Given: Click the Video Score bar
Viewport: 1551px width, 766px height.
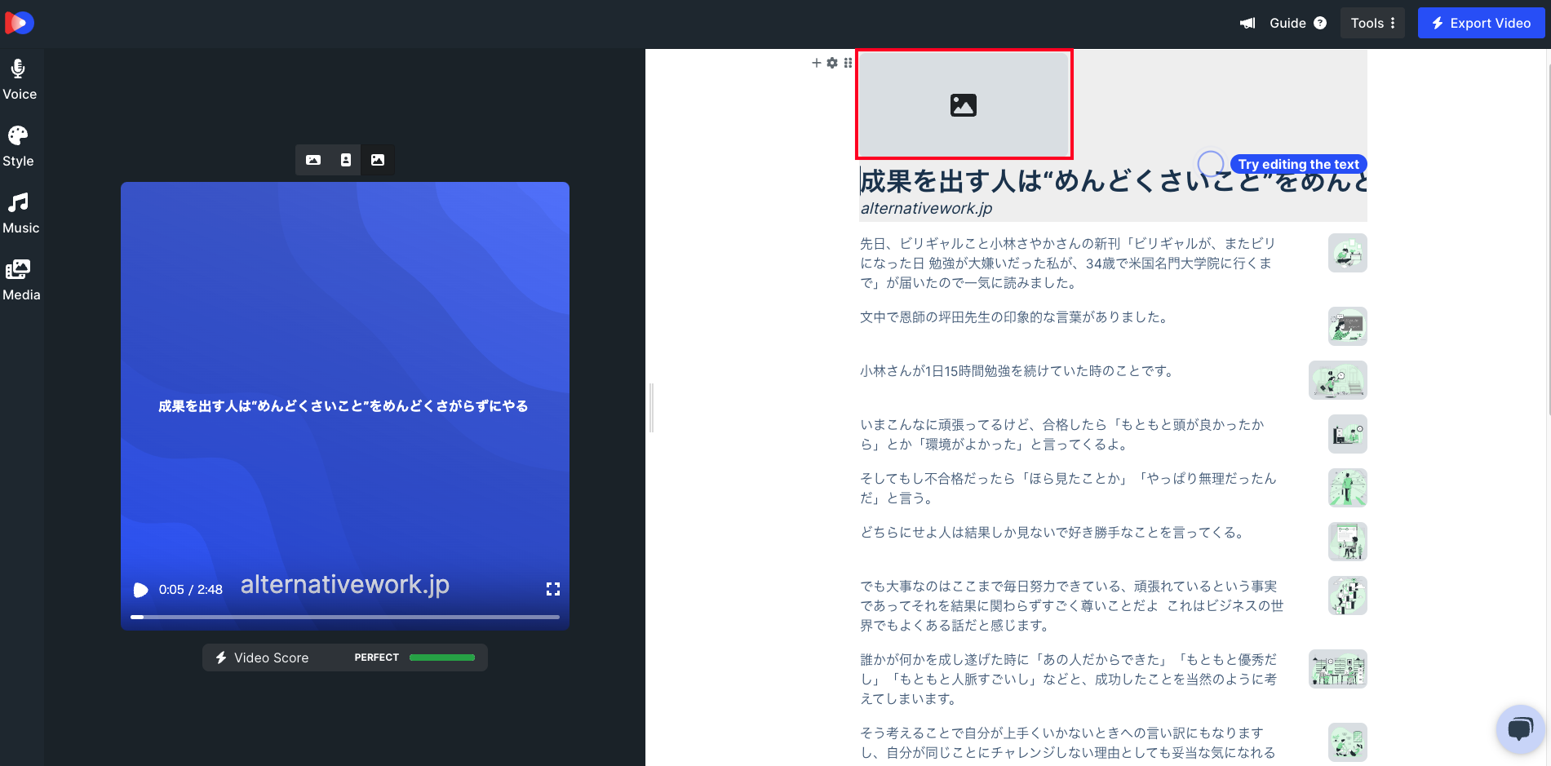Looking at the screenshot, I should 345,658.
